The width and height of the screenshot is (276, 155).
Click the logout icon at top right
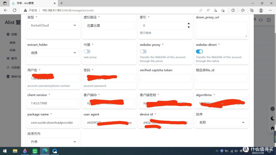click(268, 20)
